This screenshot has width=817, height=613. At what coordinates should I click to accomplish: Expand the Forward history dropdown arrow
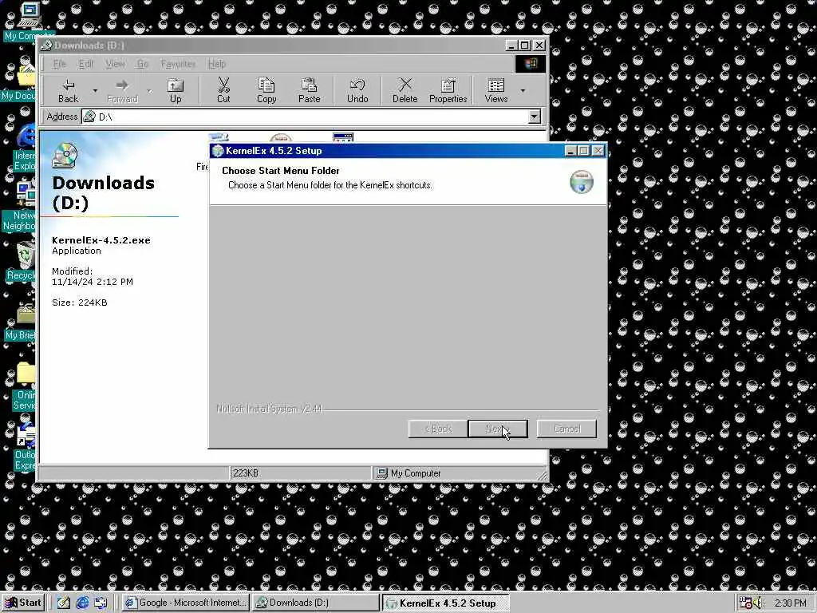(x=149, y=91)
